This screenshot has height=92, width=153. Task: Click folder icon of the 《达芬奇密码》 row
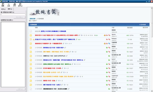[x=31, y=77]
